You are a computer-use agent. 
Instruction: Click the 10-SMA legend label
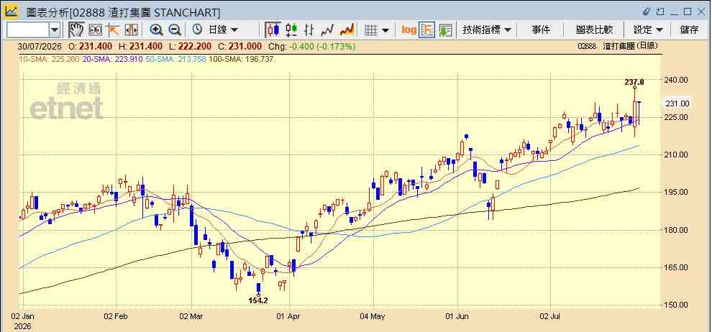(x=50, y=59)
